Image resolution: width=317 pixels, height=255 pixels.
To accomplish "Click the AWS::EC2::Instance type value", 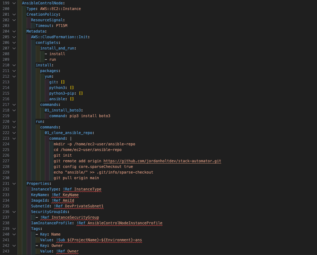I will [x=60, y=9].
